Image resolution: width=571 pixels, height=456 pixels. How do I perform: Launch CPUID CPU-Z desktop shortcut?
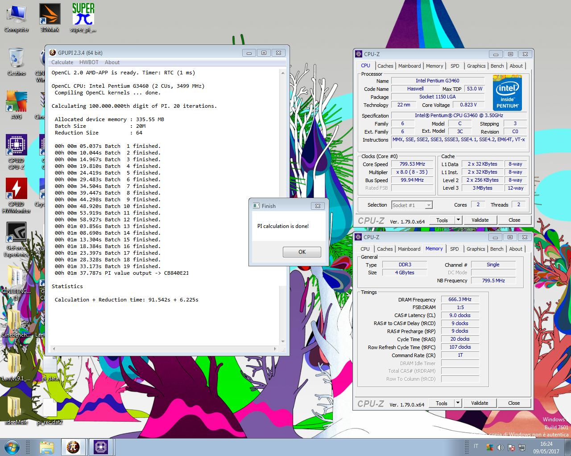pos(17,152)
